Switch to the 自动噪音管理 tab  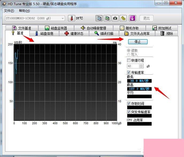point(94,28)
